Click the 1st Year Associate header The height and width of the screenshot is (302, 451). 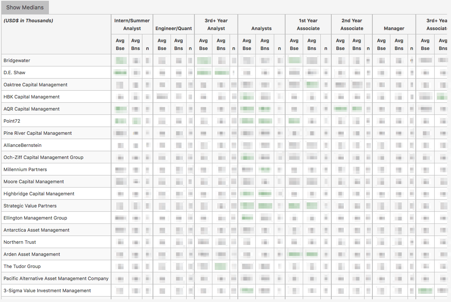pos(308,25)
